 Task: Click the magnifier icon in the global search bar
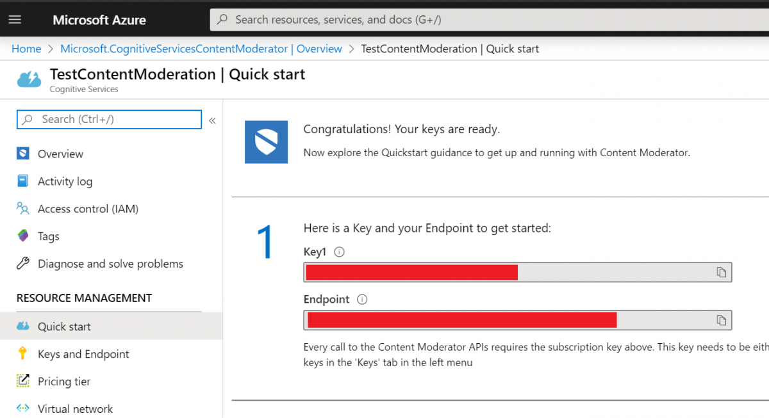coord(222,20)
